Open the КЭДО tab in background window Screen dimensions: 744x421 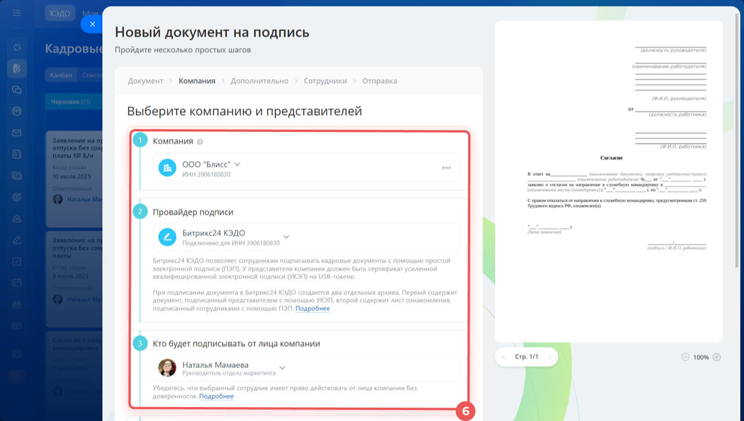pos(60,13)
